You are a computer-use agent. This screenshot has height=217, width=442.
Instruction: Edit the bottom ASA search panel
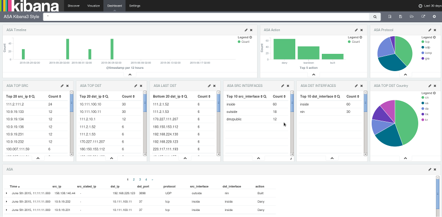coord(430,170)
